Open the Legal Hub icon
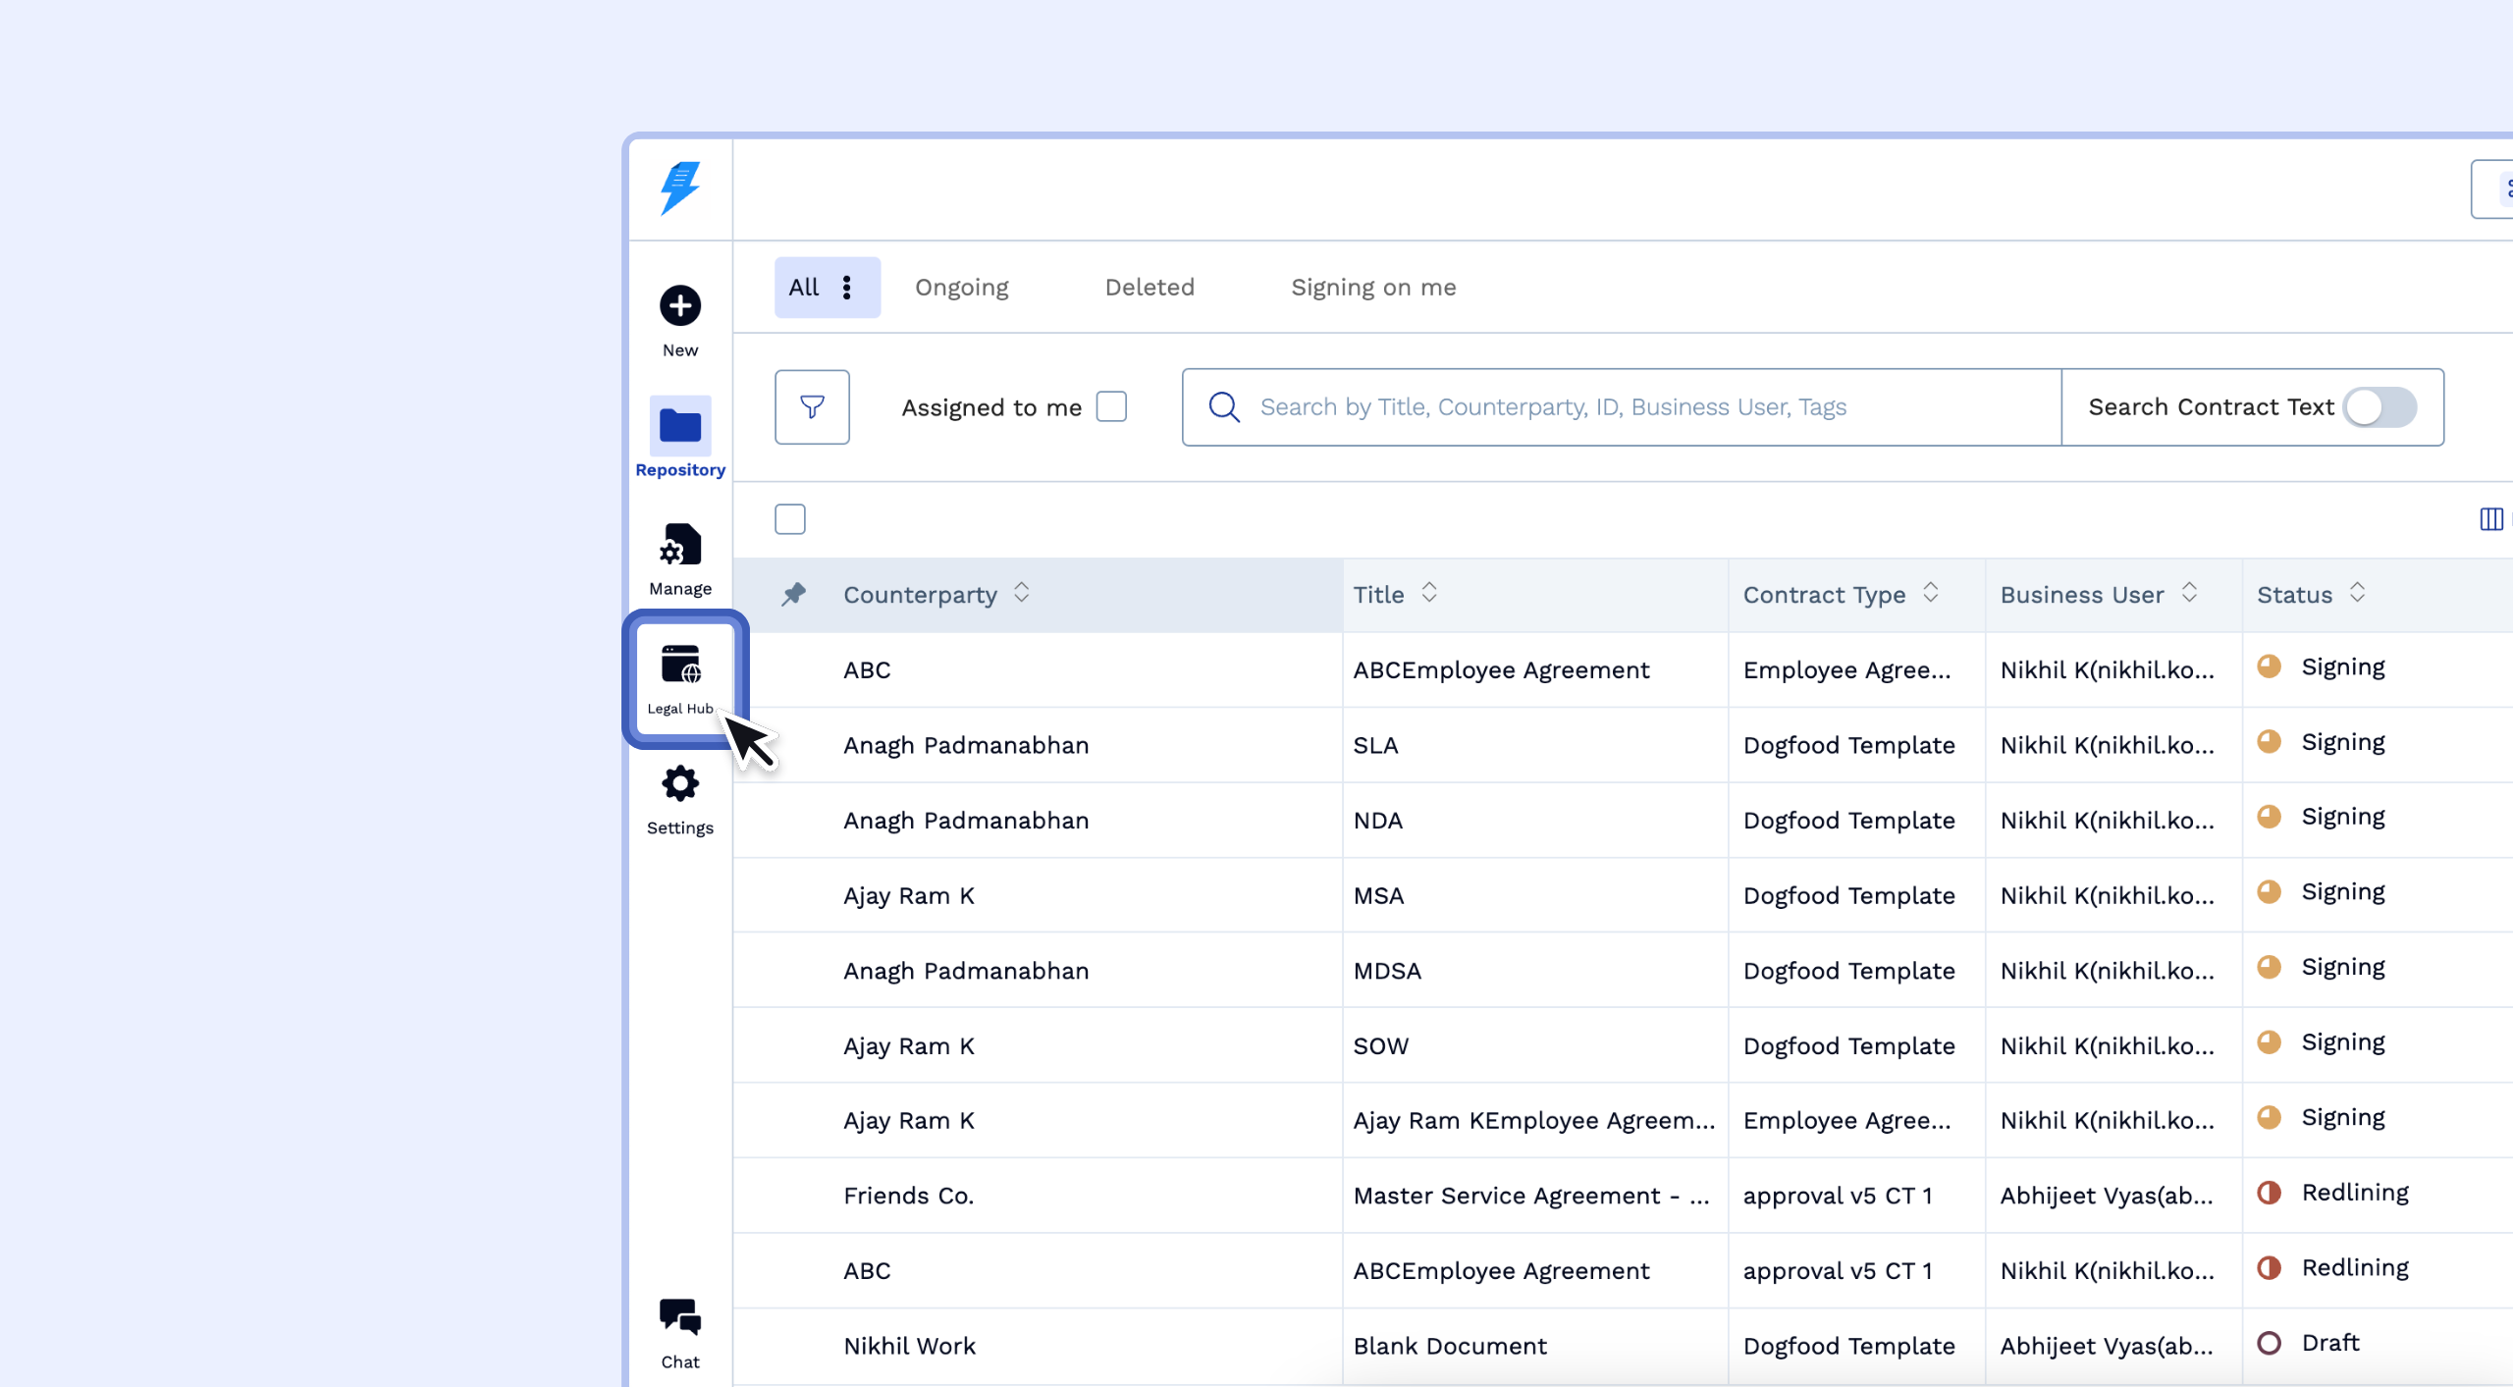The height and width of the screenshot is (1387, 2513). click(x=679, y=666)
